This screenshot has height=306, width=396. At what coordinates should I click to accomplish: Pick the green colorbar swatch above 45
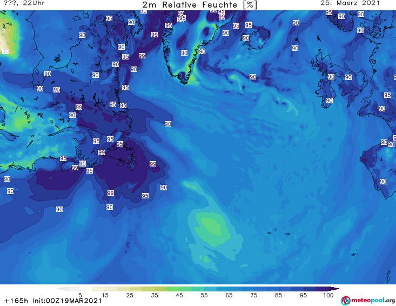pos(173,289)
